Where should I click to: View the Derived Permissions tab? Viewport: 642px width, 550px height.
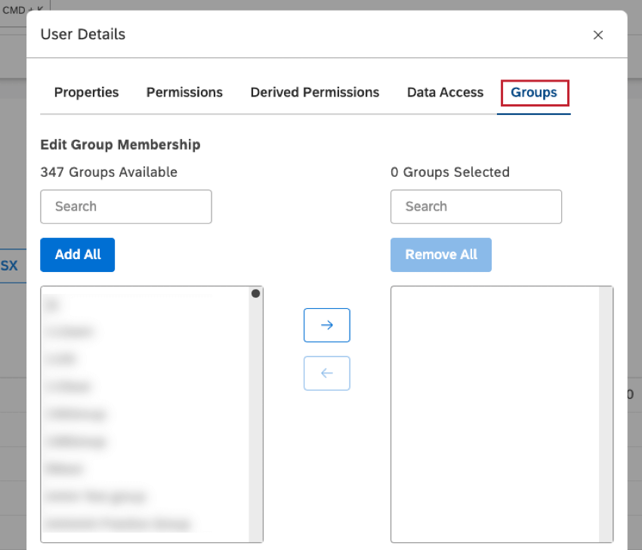pos(314,92)
